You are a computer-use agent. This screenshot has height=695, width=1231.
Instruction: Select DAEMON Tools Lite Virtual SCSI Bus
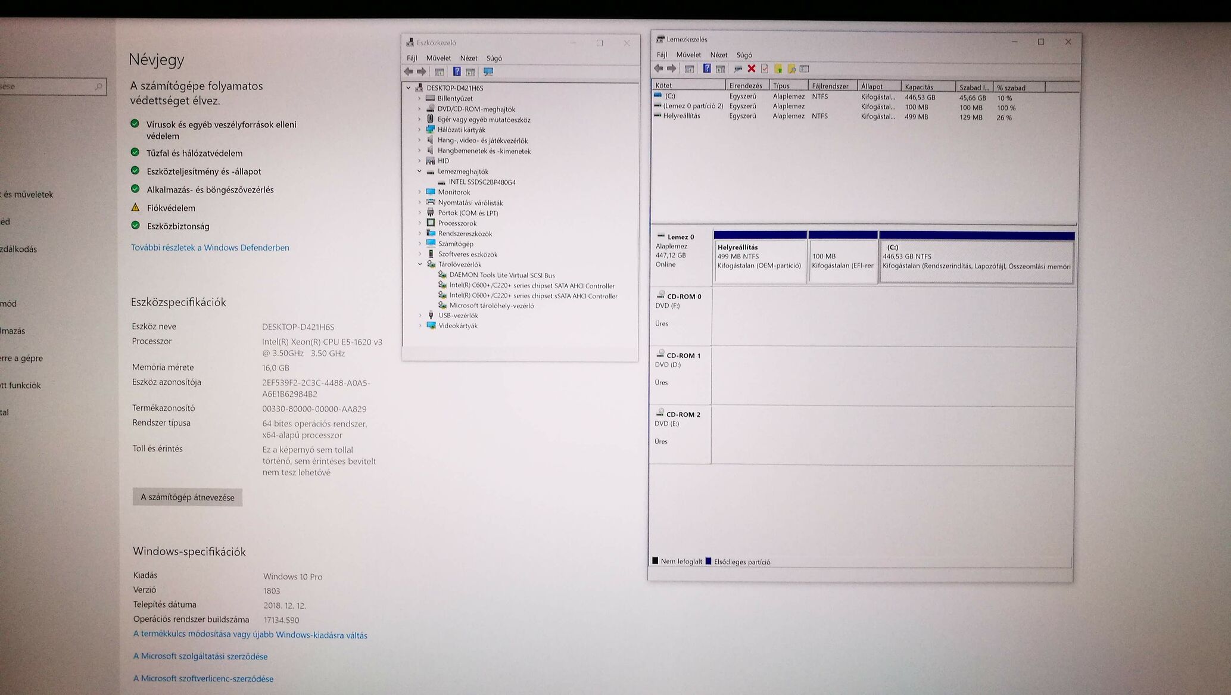(502, 275)
